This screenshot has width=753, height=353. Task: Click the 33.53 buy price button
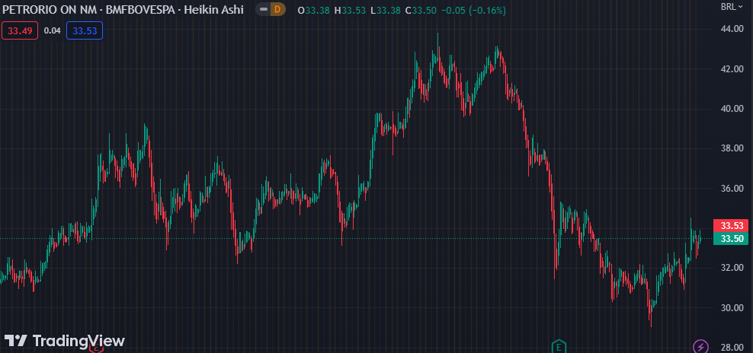point(85,30)
